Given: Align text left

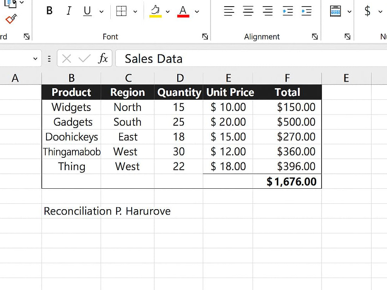Looking at the screenshot, I should [x=229, y=11].
